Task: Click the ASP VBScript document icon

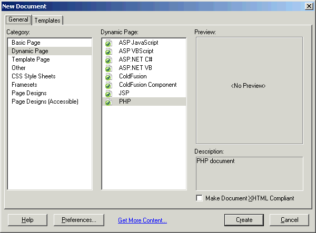Action: point(108,52)
